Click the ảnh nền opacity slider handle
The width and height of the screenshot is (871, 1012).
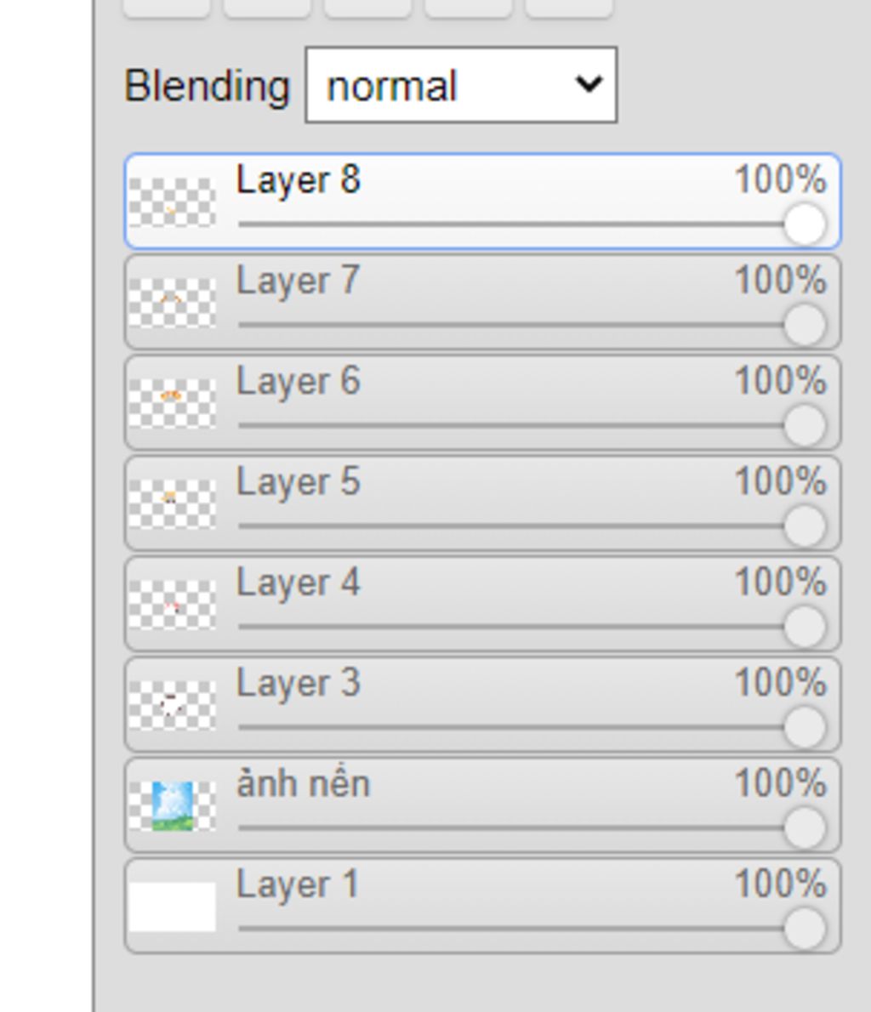click(x=804, y=827)
